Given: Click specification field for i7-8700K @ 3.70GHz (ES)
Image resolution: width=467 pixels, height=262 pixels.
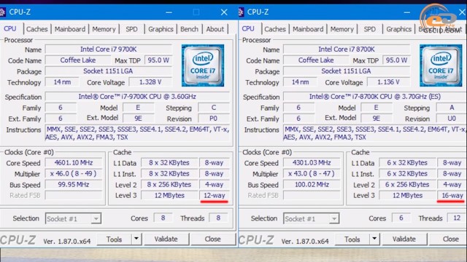Looking at the screenshot, I should (375, 97).
